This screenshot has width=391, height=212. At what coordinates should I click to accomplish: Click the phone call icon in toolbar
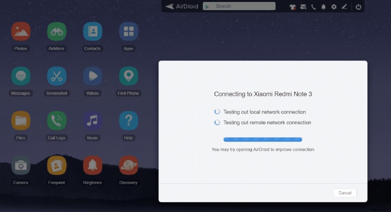[313, 7]
